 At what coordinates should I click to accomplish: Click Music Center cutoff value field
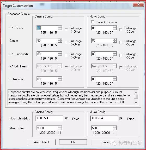point(102,40)
